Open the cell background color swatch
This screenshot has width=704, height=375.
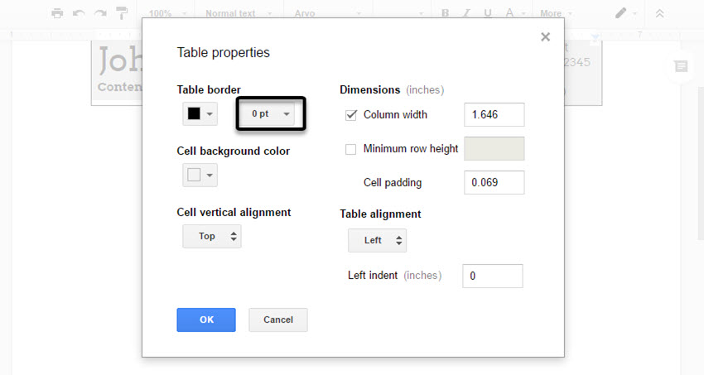[x=200, y=175]
